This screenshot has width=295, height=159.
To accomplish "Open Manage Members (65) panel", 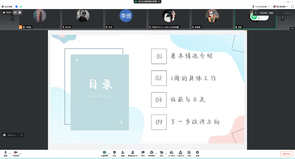I will [x=133, y=153].
